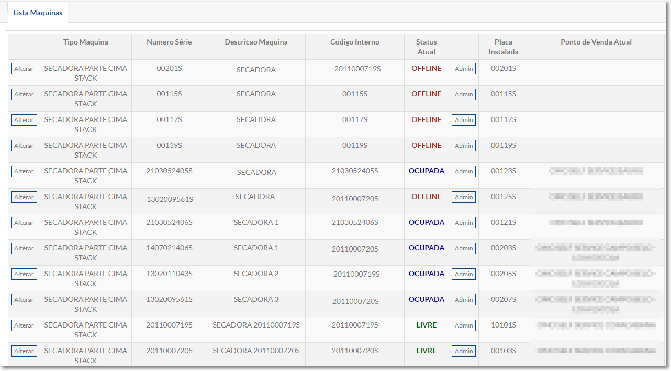
Task: Select the SECADORA 2011000719S description cell
Action: (x=256, y=325)
